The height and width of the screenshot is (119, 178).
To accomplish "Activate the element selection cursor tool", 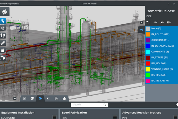I will pyautogui.click(x=3, y=20).
